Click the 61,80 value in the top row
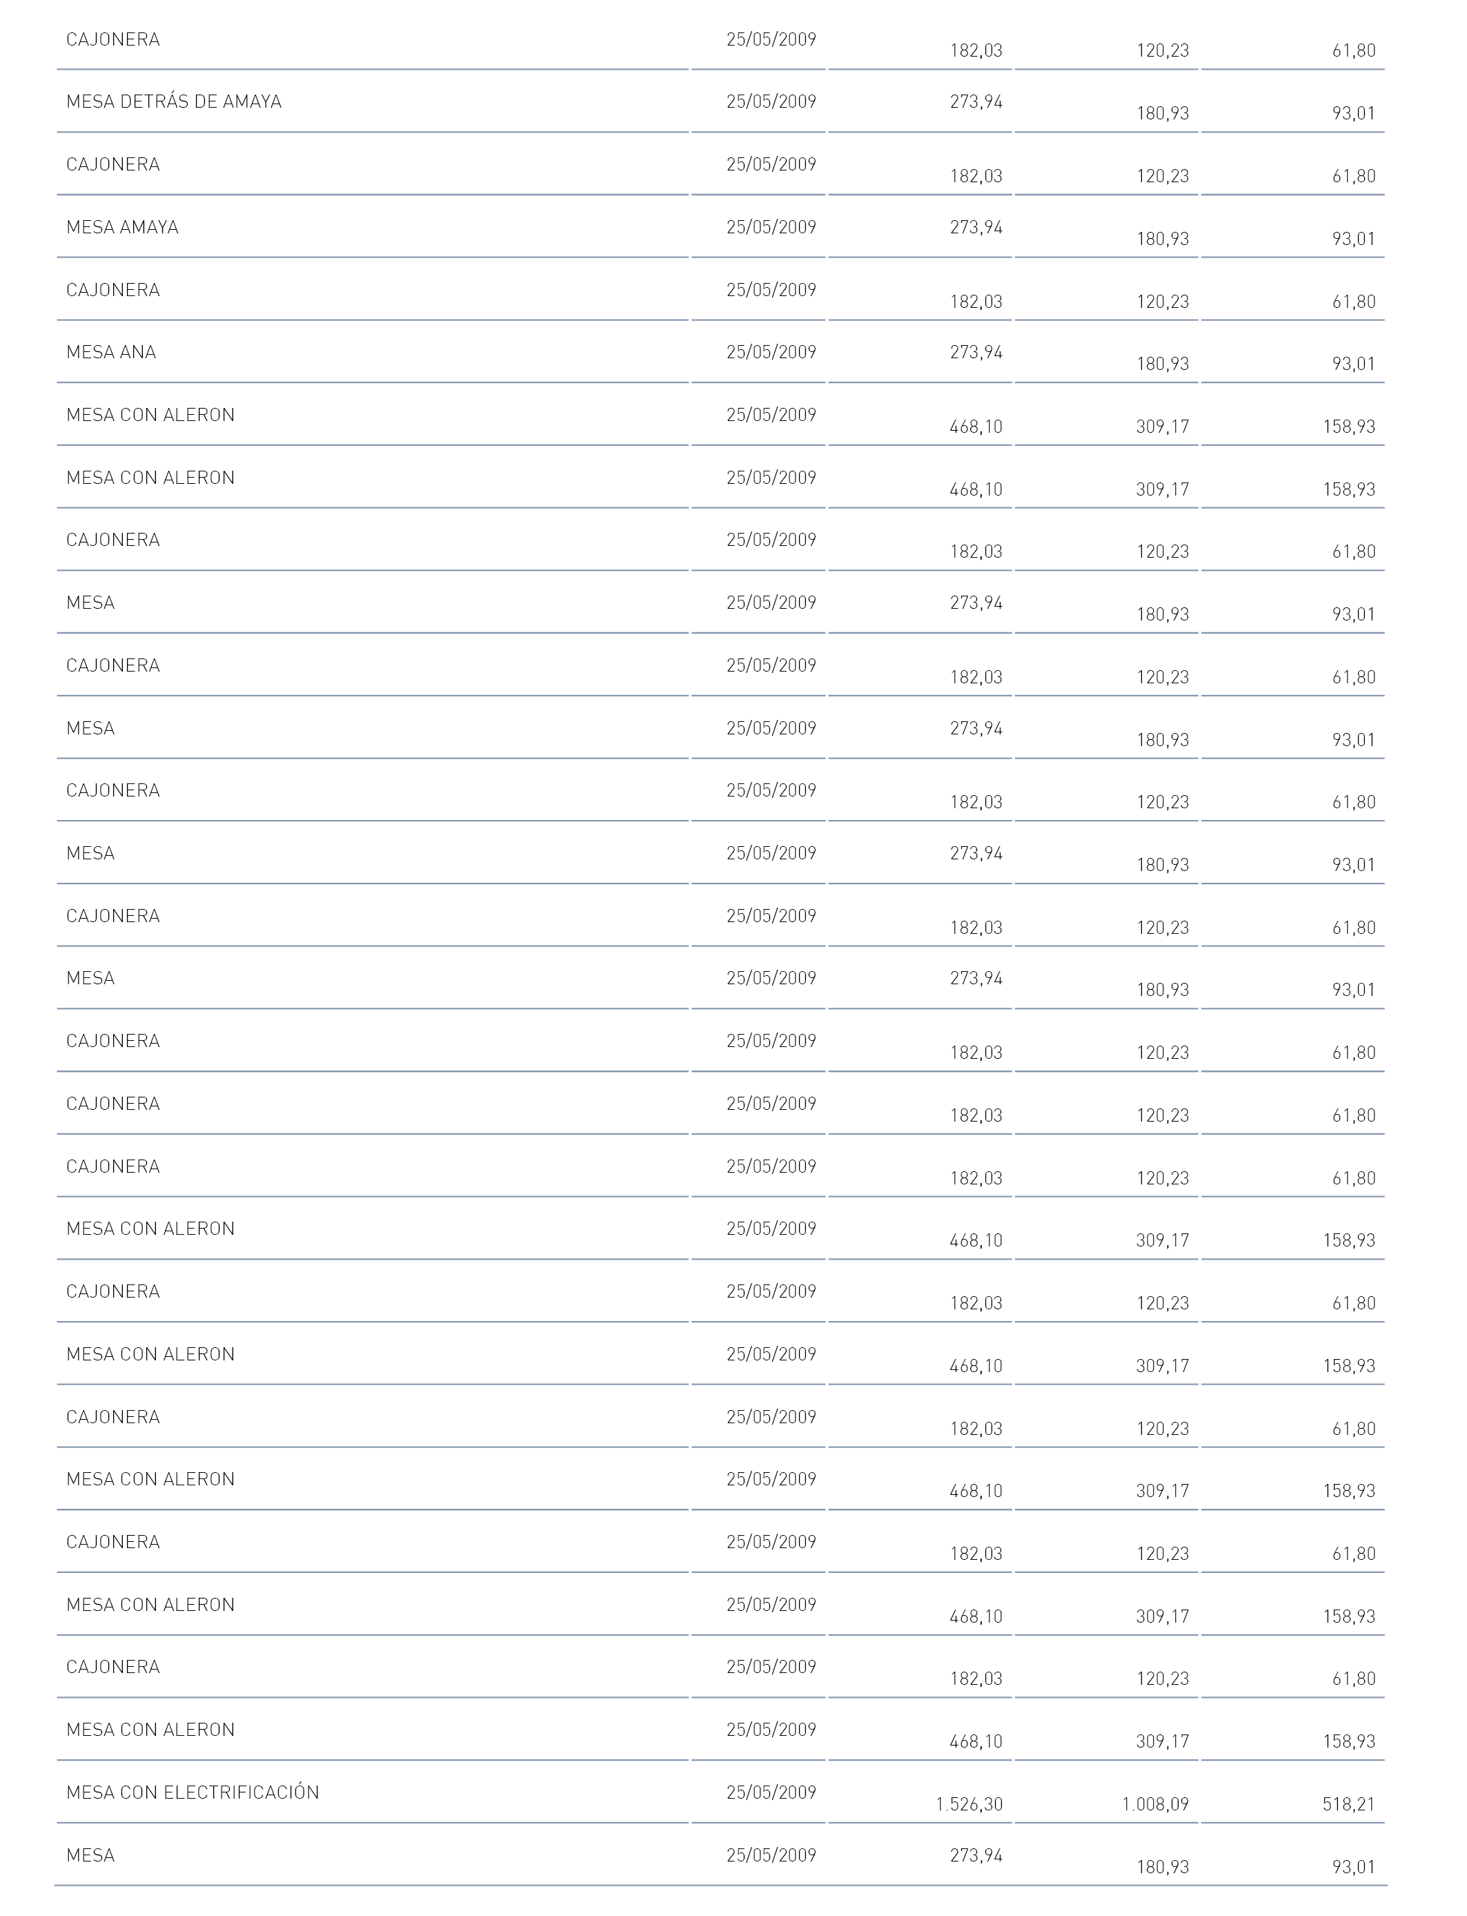Image resolution: width=1467 pixels, height=1916 pixels. pyautogui.click(x=1355, y=52)
